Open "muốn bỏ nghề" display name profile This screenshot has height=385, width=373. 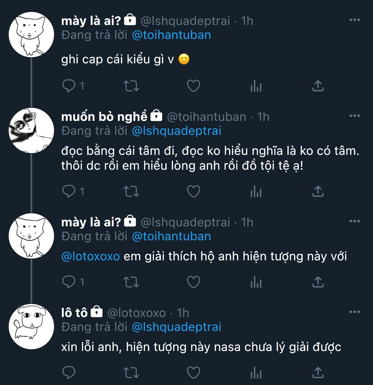point(104,117)
